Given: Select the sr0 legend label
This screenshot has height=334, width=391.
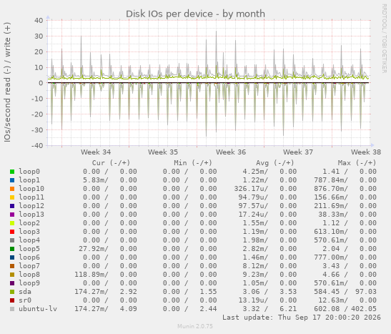Looking at the screenshot, I should pyautogui.click(x=25, y=300).
